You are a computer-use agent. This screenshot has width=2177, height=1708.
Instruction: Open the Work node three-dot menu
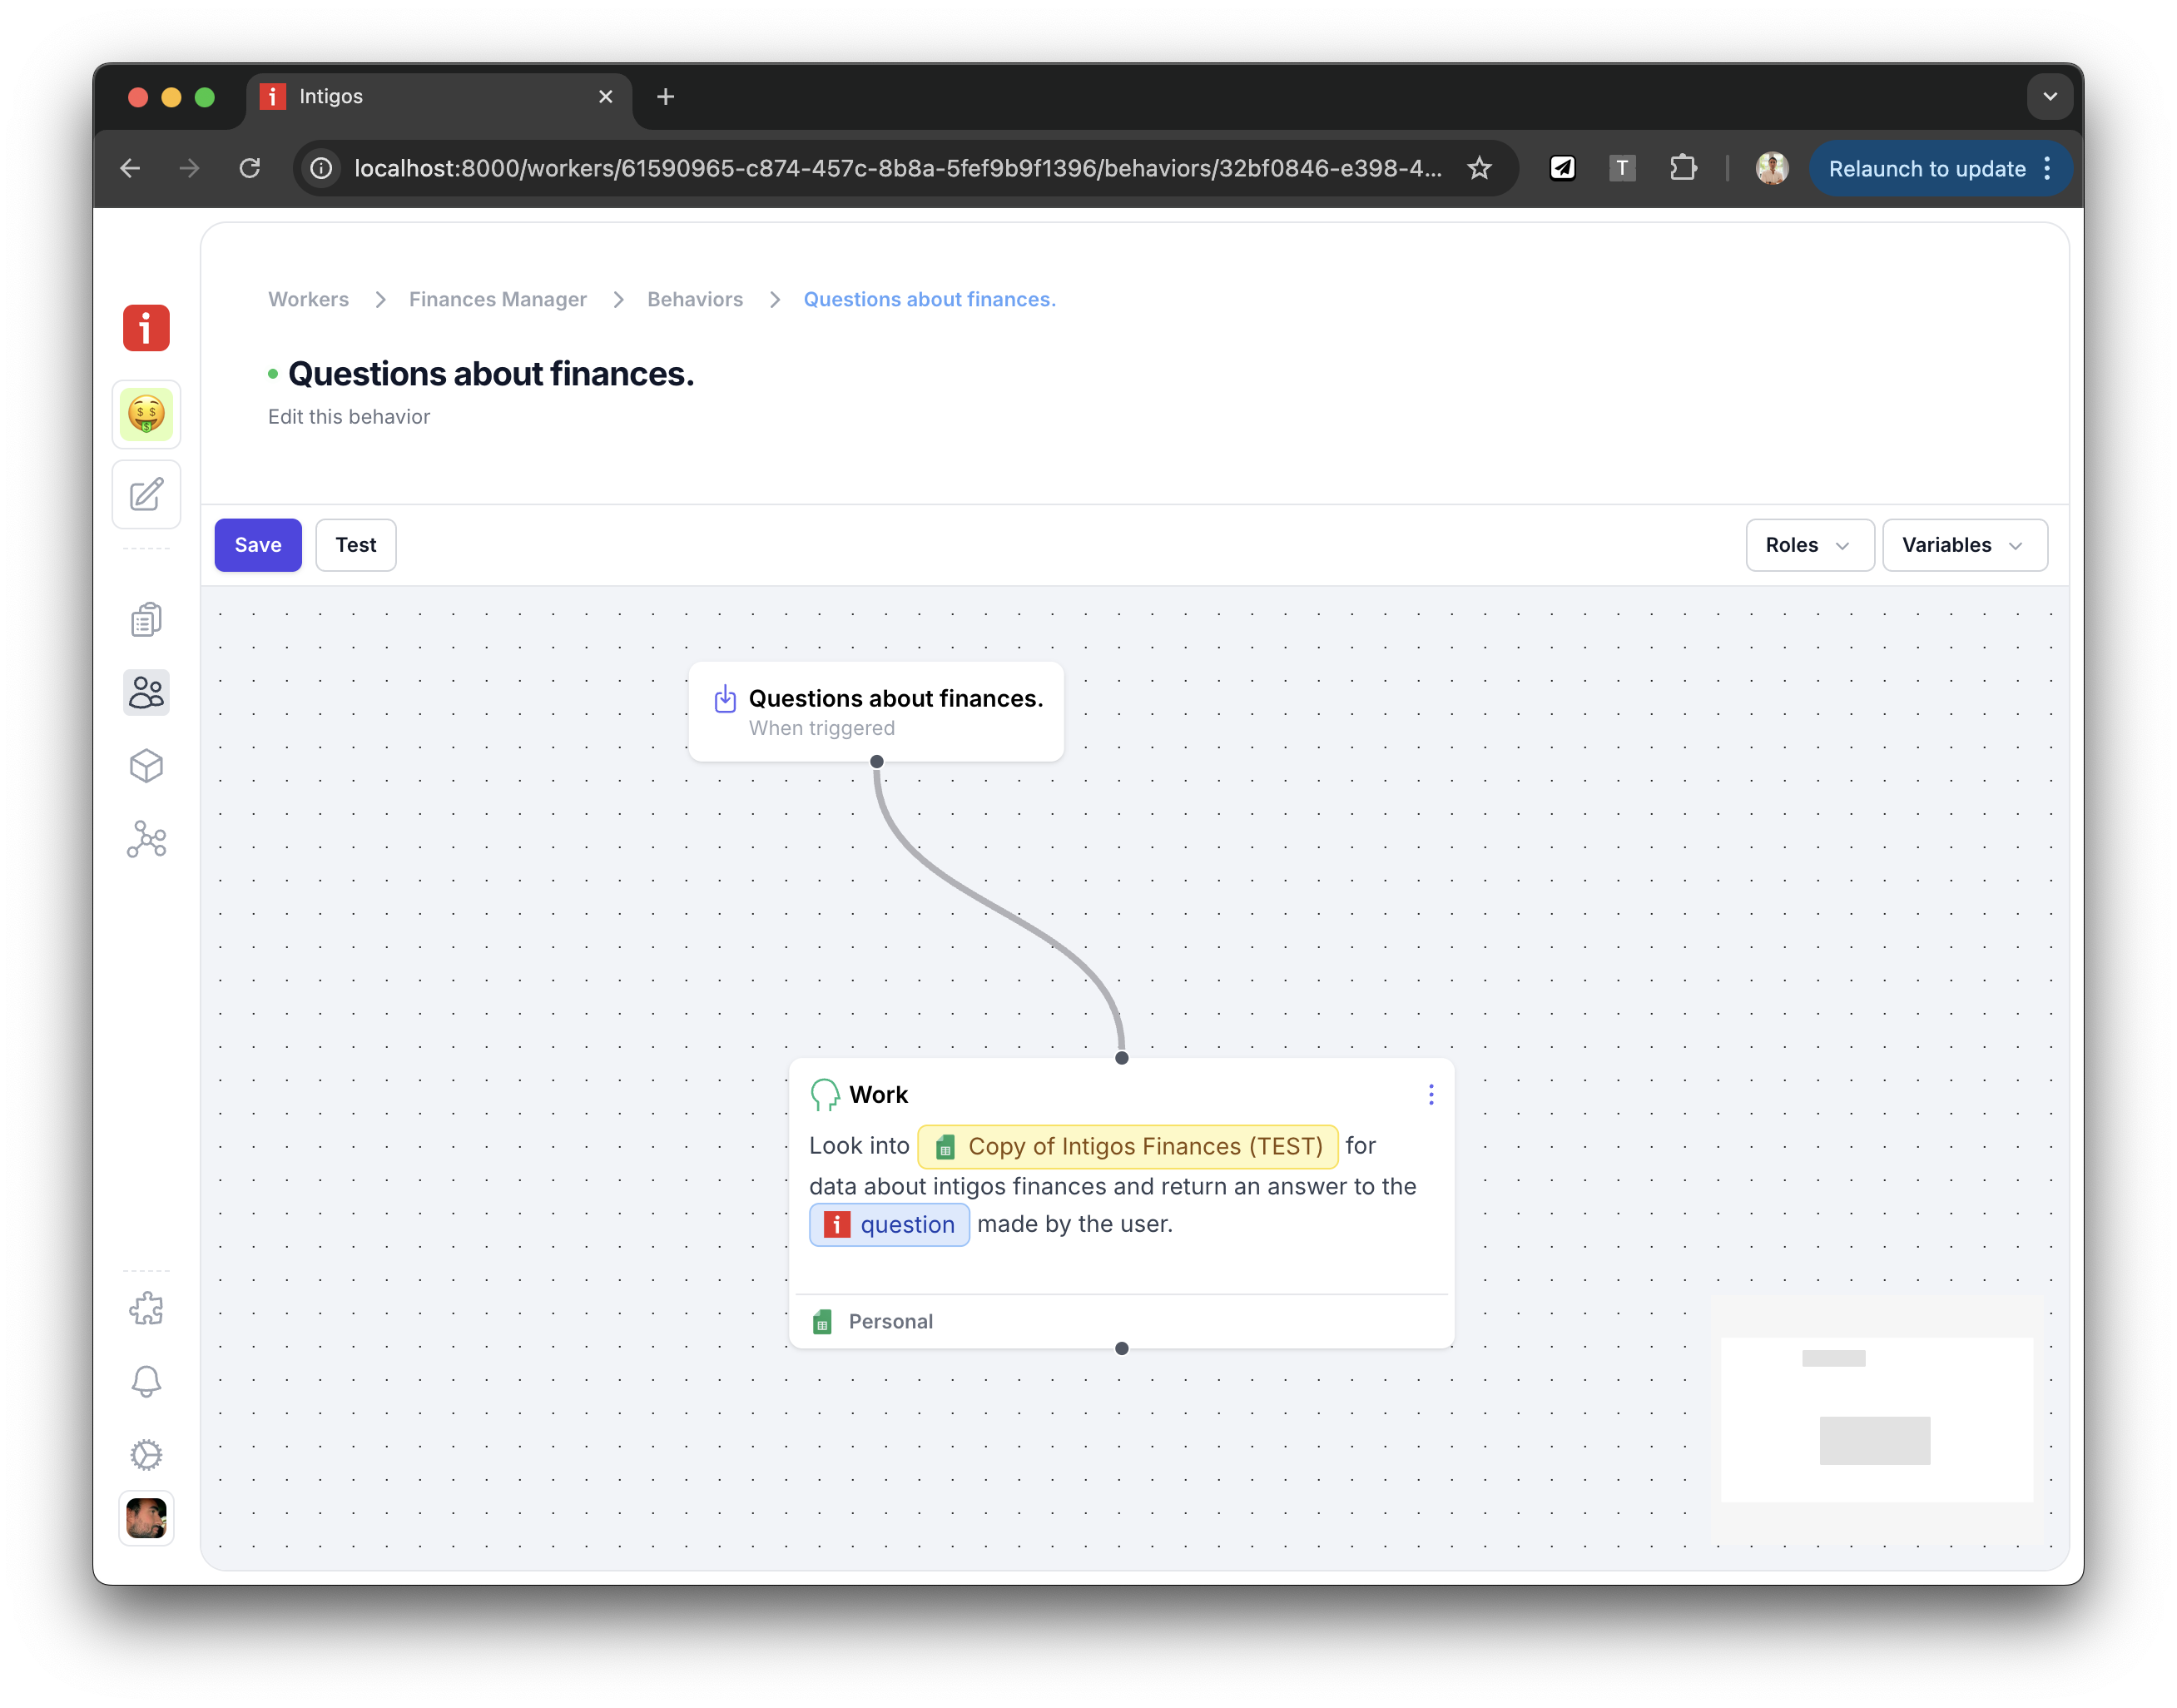click(1431, 1094)
